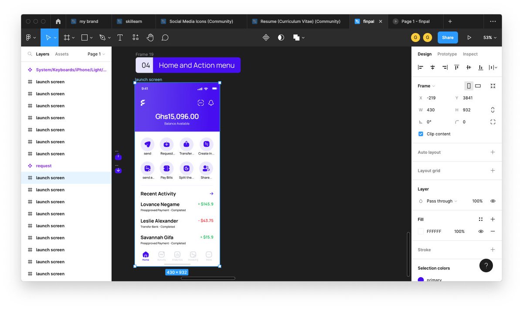Click Align top icon
Screen dimensions: 523x309
457,67
